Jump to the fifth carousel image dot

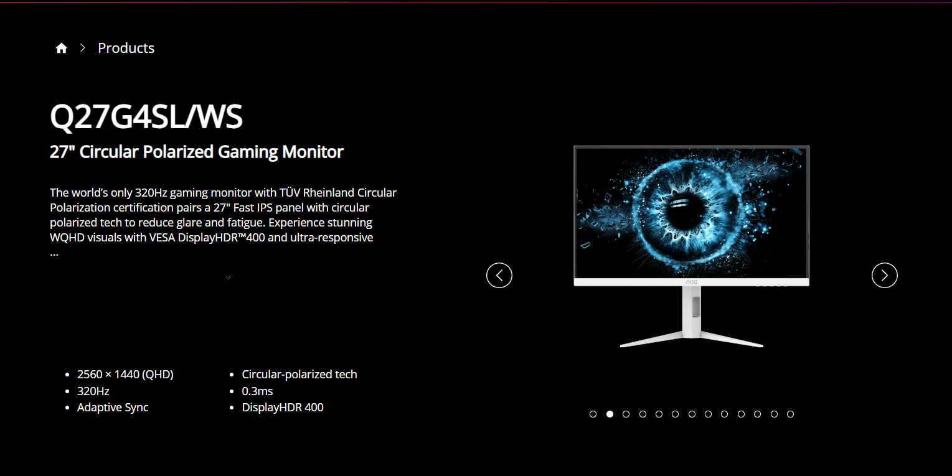pos(659,414)
